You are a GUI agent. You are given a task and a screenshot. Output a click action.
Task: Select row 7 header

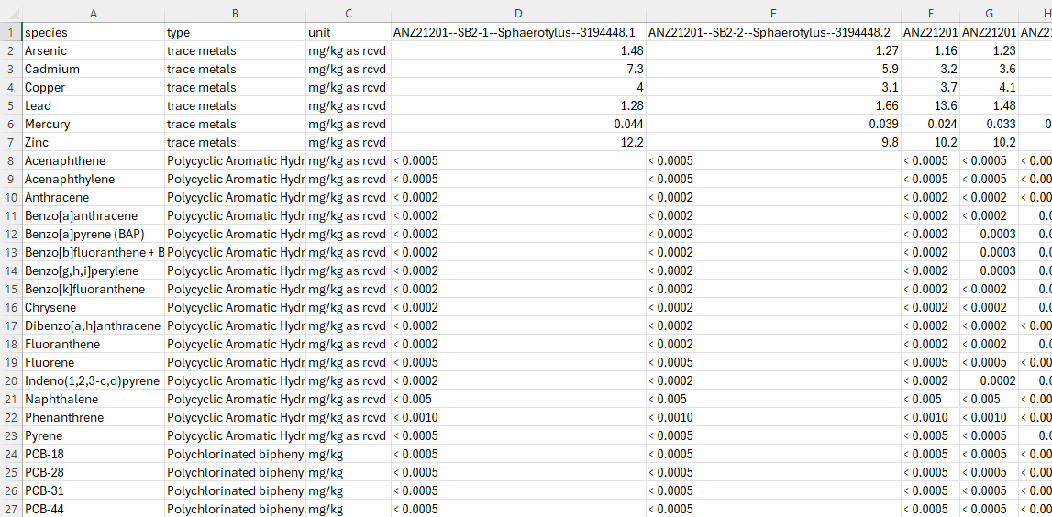[11, 142]
